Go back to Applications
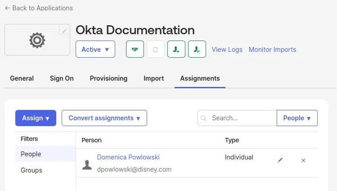 pos(39,8)
